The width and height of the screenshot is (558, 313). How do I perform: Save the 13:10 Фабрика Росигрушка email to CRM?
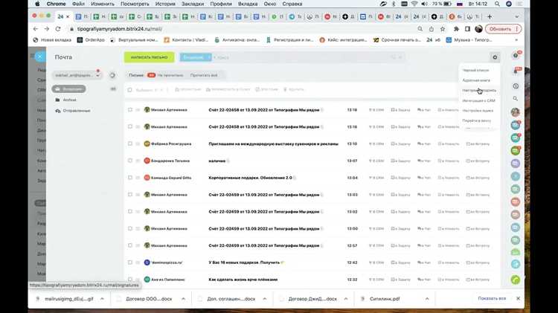[x=376, y=144]
